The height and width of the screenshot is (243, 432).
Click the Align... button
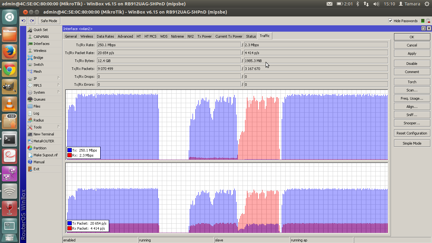tap(412, 107)
